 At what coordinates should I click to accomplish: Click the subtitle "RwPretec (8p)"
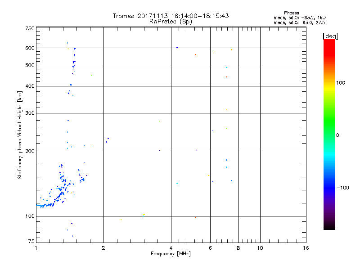tap(171, 22)
